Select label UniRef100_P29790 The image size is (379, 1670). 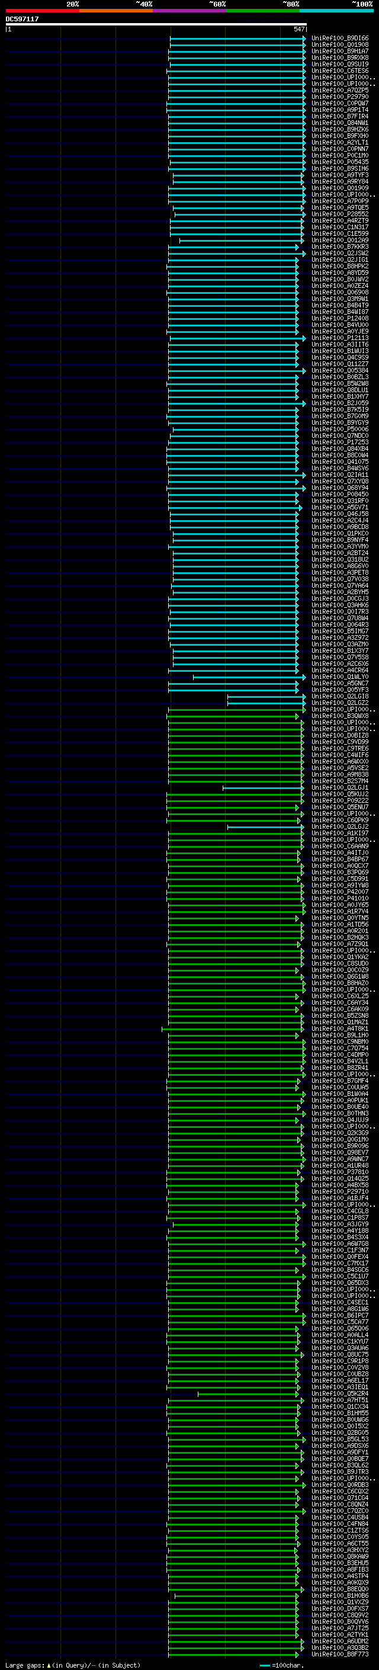coord(340,97)
